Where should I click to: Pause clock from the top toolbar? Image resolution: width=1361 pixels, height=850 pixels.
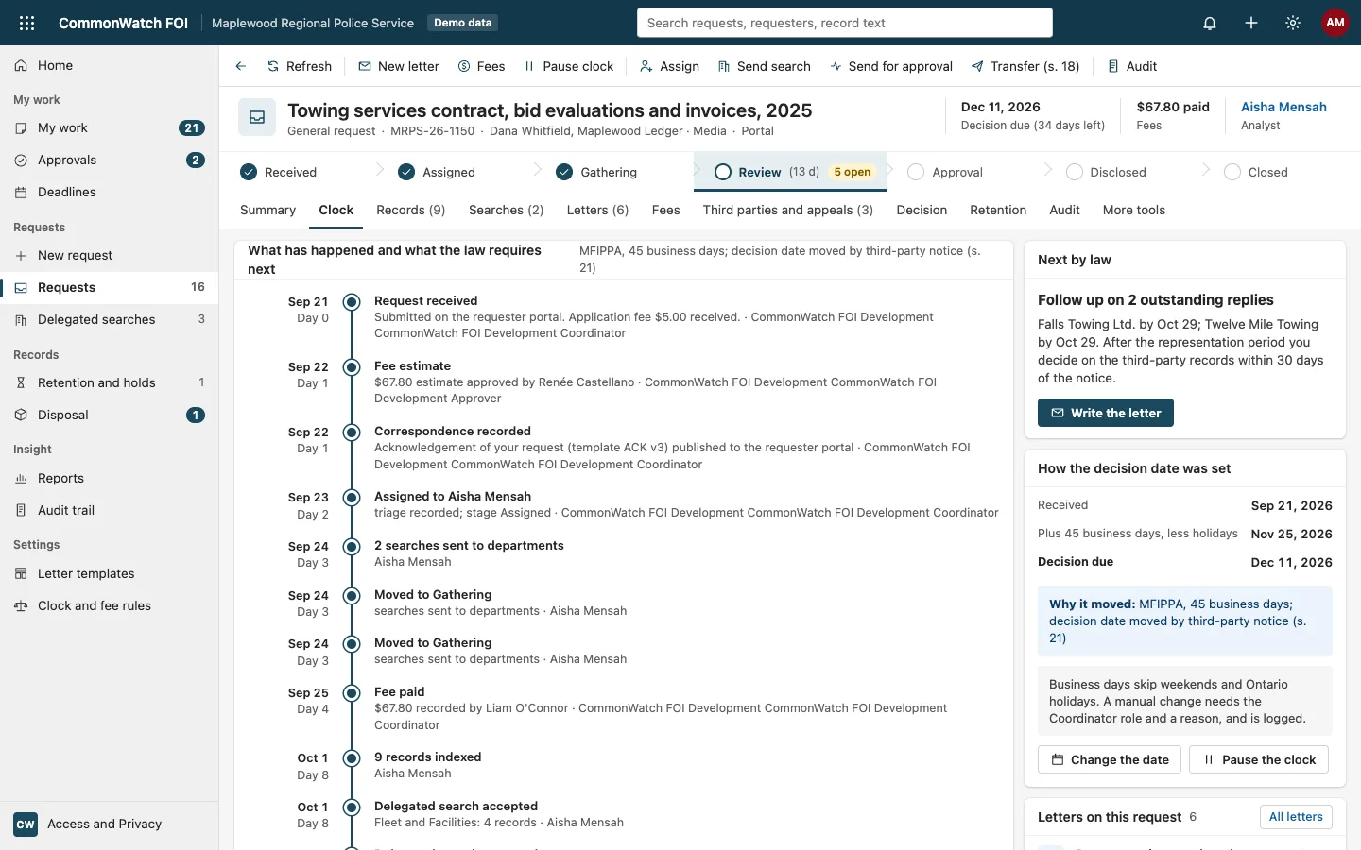pos(569,66)
